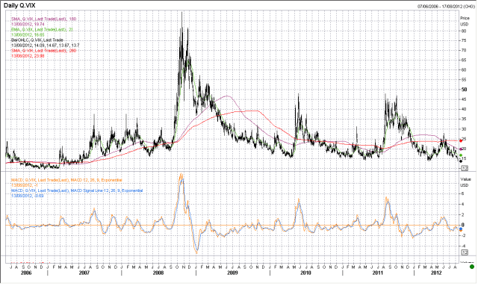Click the 2011 year label on time axis
This screenshot has width=478, height=301.
coord(377,272)
